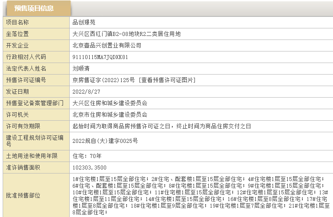Screen dimensions: 333x217
Task: Click the project name 品创璟苑
Action: (84, 22)
